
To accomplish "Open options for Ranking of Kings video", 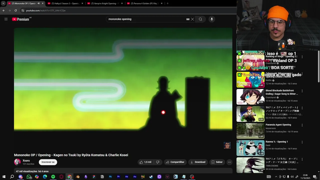I will pos(302,57).
